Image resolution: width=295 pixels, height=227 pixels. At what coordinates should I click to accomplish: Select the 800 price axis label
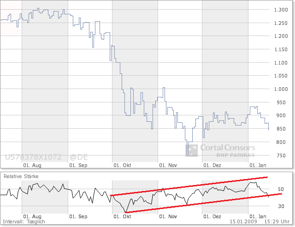click(x=281, y=142)
